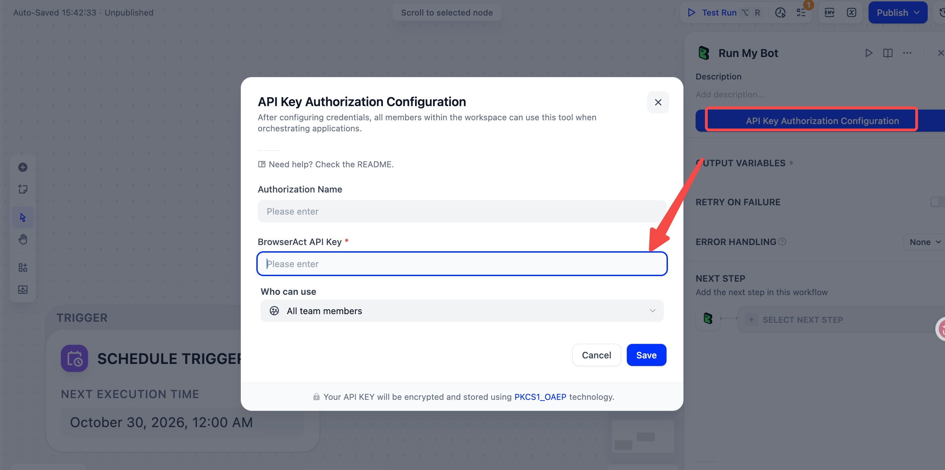
Task: Open the three-dots more options menu
Action: [x=907, y=53]
